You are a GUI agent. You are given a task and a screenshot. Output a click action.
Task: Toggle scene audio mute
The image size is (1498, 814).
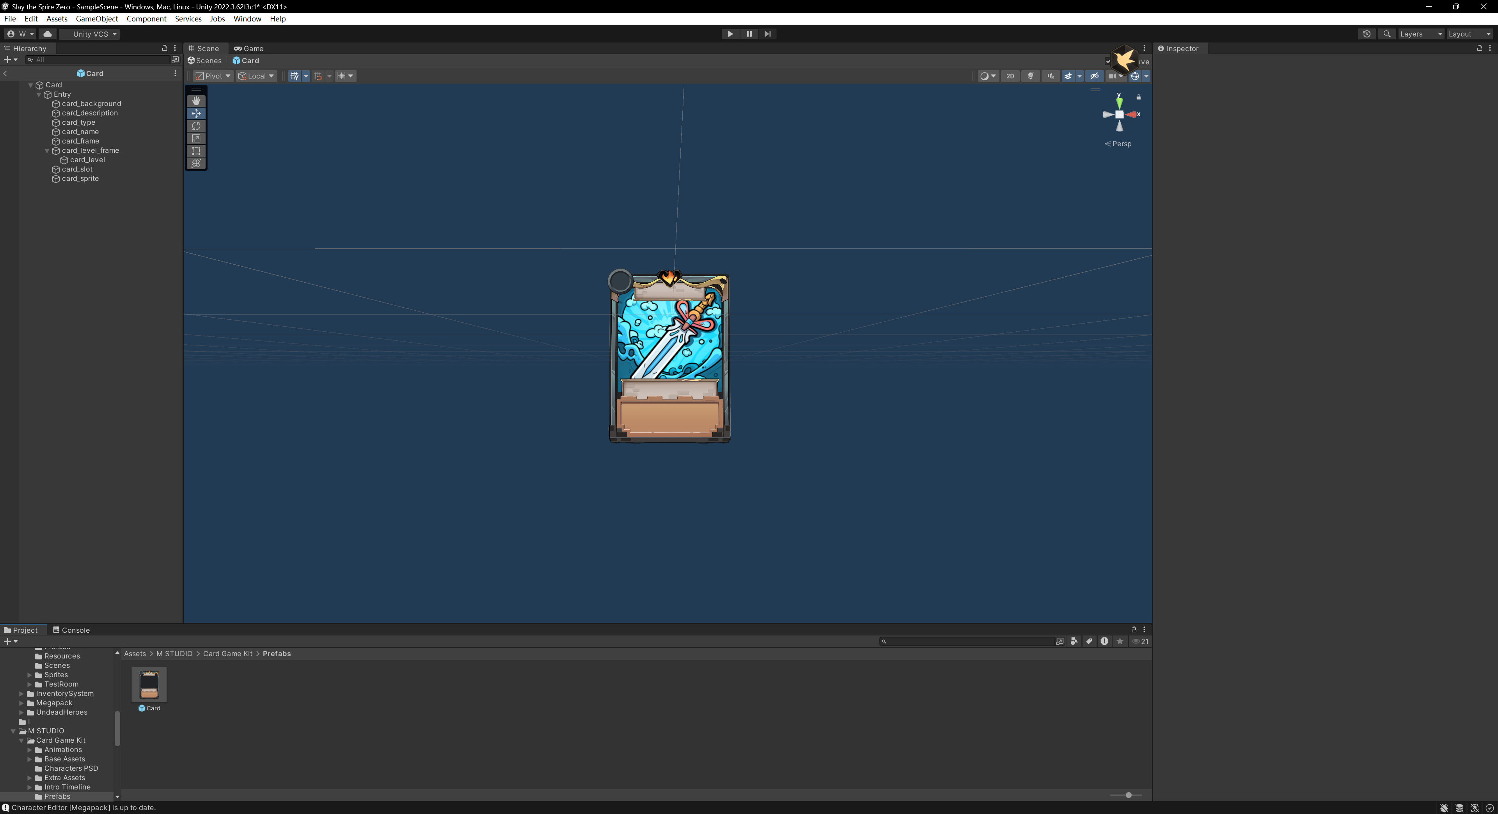point(1050,76)
